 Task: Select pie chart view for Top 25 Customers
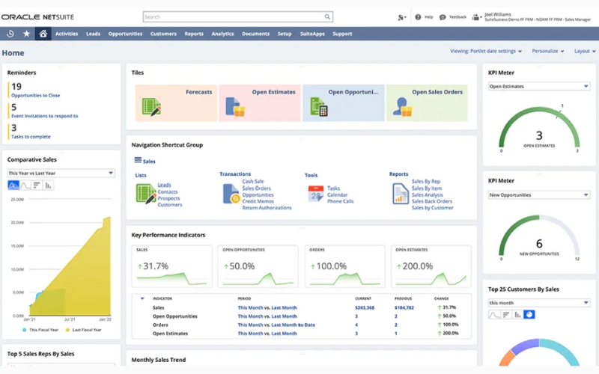click(529, 315)
